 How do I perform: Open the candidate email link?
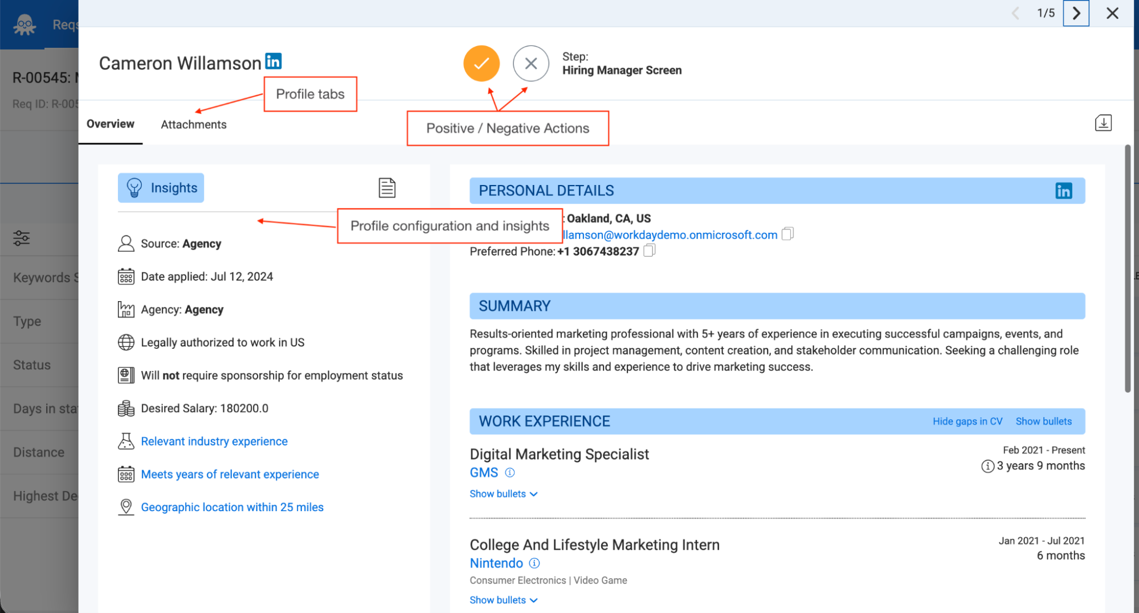pos(670,234)
